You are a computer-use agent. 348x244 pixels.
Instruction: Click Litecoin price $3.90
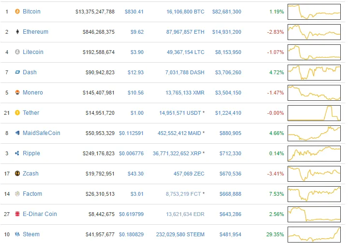click(137, 52)
